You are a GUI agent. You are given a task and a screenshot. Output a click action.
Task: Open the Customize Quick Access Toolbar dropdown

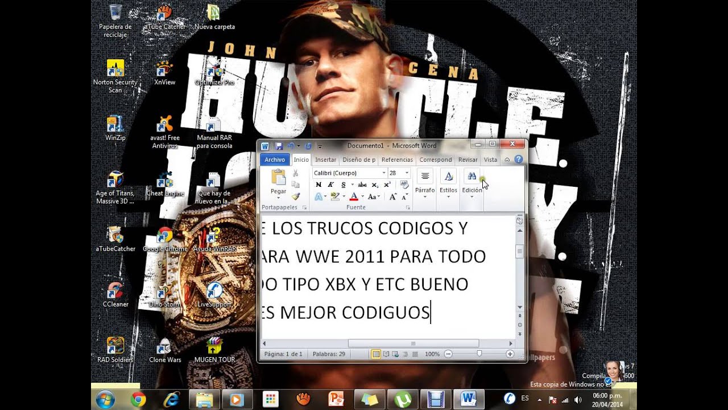(x=320, y=147)
